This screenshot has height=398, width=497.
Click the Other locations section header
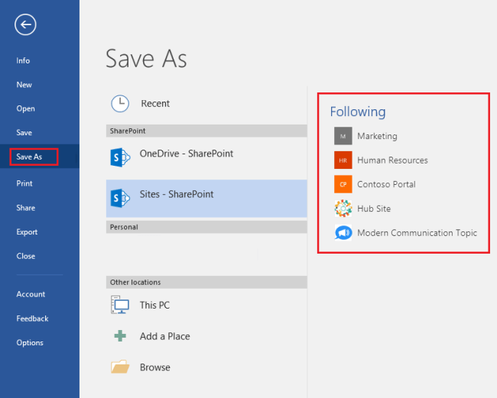(206, 282)
